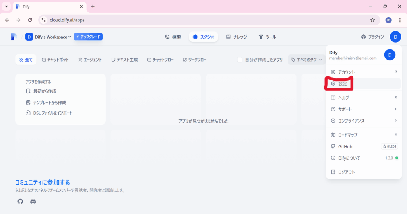Enable 自分が作成したアプリ checkbox
Screen dimensions: 407x214
pyautogui.click(x=240, y=60)
